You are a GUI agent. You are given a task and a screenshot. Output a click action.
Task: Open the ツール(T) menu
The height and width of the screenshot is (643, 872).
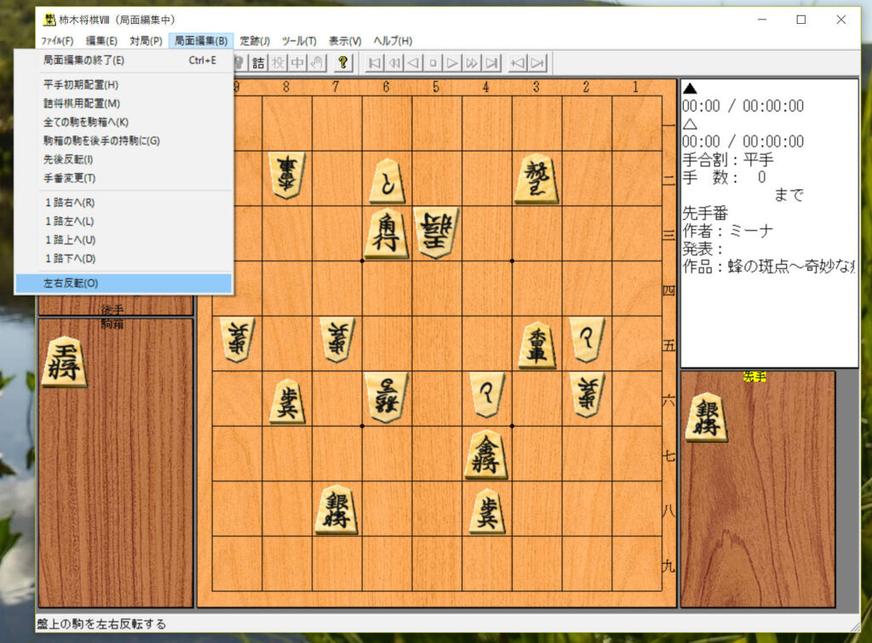[299, 41]
